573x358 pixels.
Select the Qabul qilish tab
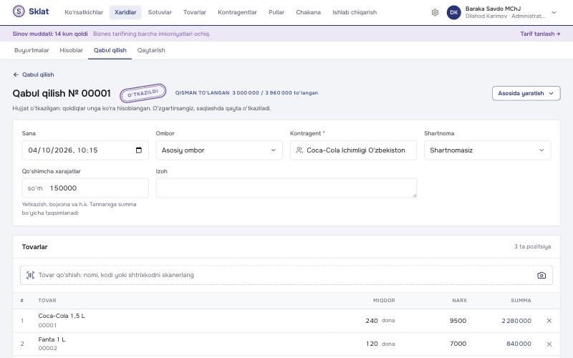[110, 50]
